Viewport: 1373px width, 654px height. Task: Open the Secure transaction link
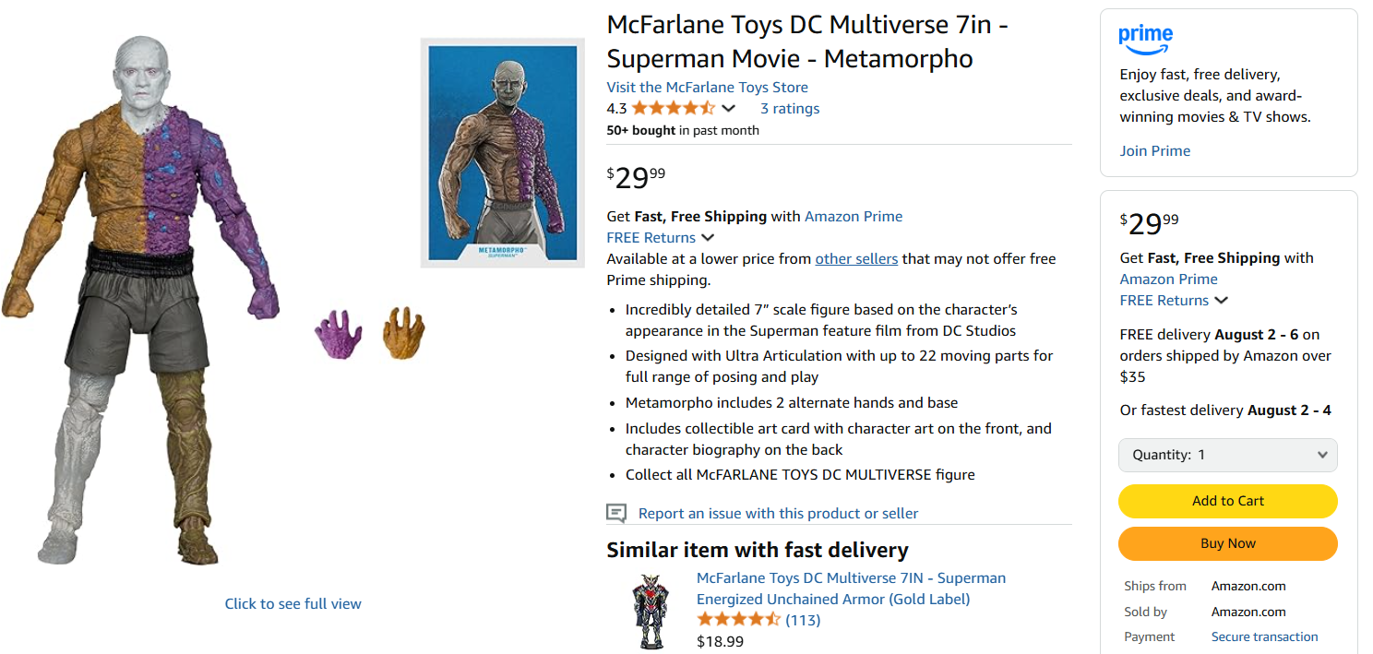1264,636
